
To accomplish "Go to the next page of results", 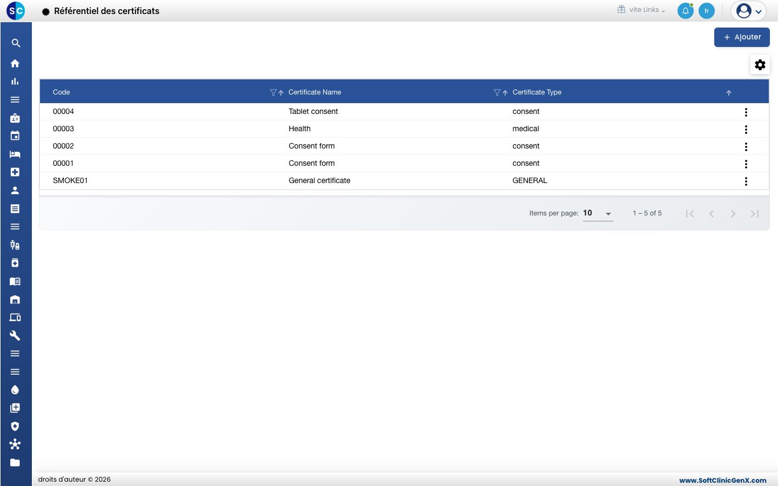I will (733, 214).
